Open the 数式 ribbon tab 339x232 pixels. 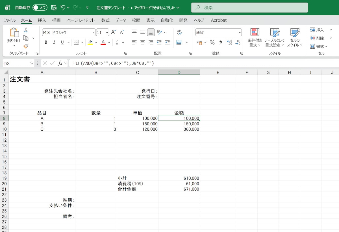click(x=105, y=20)
